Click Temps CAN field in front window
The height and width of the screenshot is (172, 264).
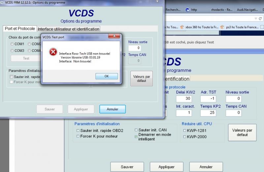(x=135, y=61)
